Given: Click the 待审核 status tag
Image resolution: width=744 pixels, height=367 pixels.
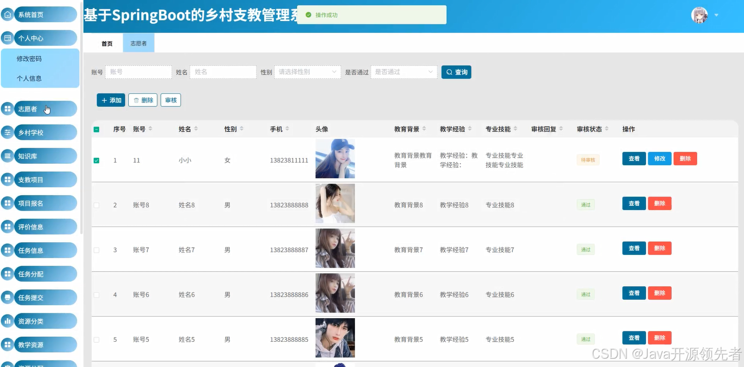Looking at the screenshot, I should coord(588,160).
